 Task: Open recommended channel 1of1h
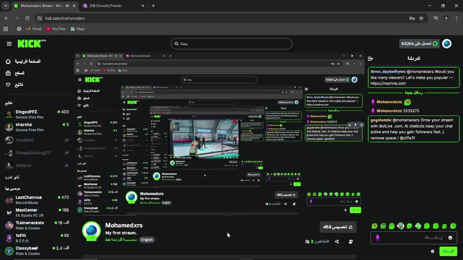[37, 238]
